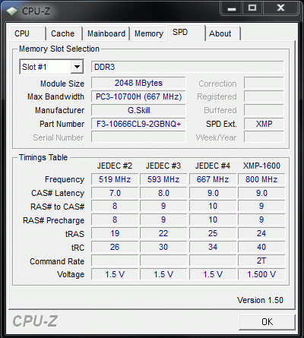Select the G.Skill manufacturer value
The width and height of the screenshot is (304, 338).
point(138,110)
